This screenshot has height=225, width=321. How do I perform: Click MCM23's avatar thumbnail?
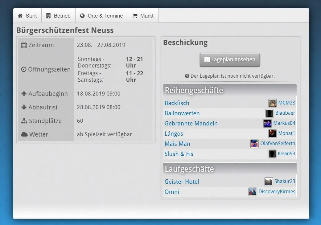pyautogui.click(x=272, y=103)
